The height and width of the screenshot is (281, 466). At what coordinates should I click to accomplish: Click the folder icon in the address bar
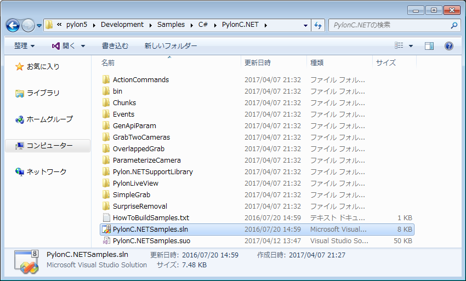click(49, 25)
